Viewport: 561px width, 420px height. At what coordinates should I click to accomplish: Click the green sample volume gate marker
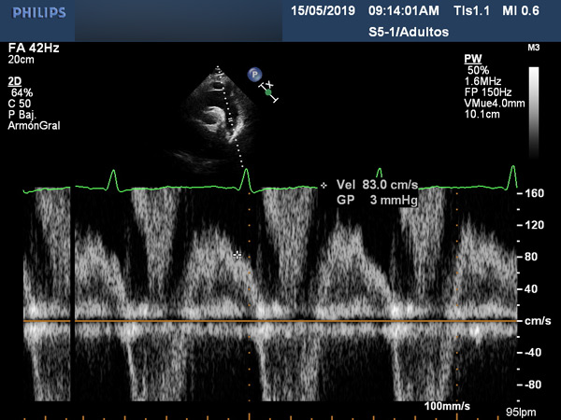click(268, 92)
